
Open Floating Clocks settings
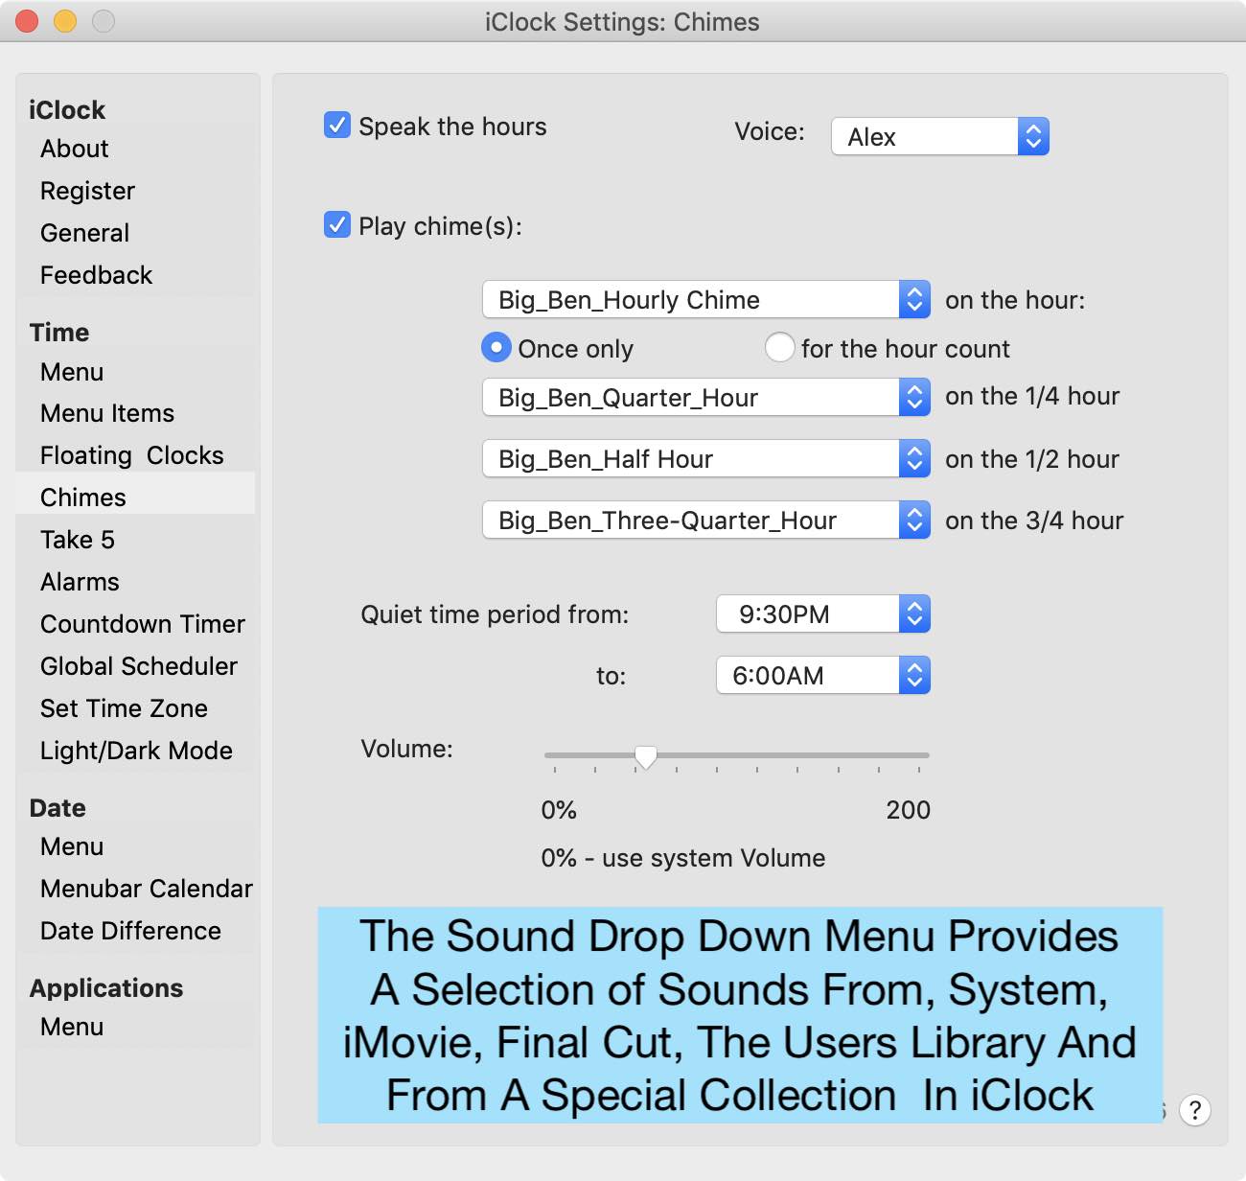tap(131, 455)
